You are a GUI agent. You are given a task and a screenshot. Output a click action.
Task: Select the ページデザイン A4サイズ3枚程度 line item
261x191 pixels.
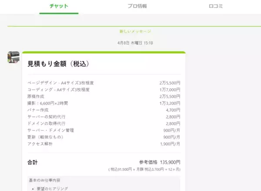61,83
